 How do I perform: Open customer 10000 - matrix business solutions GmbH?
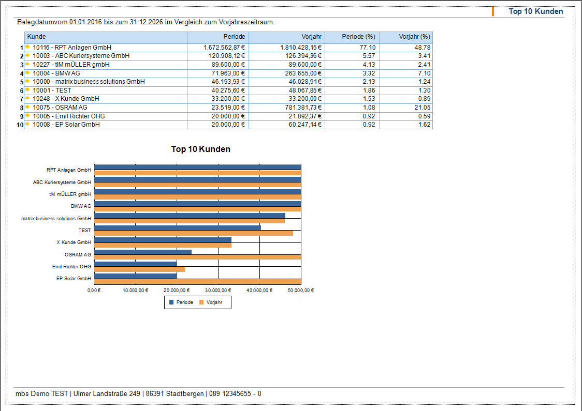coord(89,82)
